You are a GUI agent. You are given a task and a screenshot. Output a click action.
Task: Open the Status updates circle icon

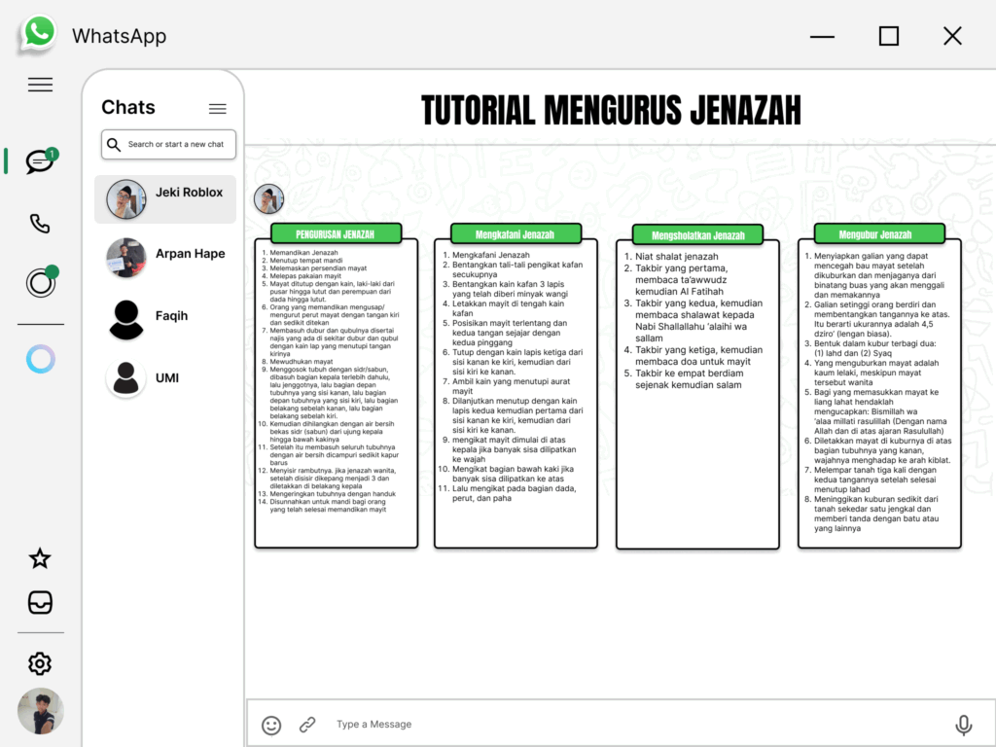41,283
